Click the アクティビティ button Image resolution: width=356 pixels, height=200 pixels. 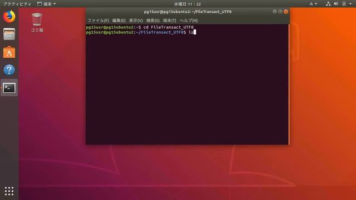pos(17,4)
